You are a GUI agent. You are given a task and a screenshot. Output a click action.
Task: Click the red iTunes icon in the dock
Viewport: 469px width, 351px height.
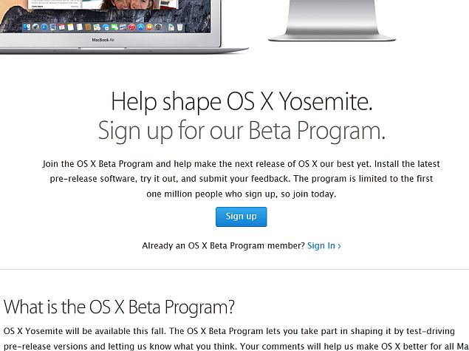pos(132,27)
